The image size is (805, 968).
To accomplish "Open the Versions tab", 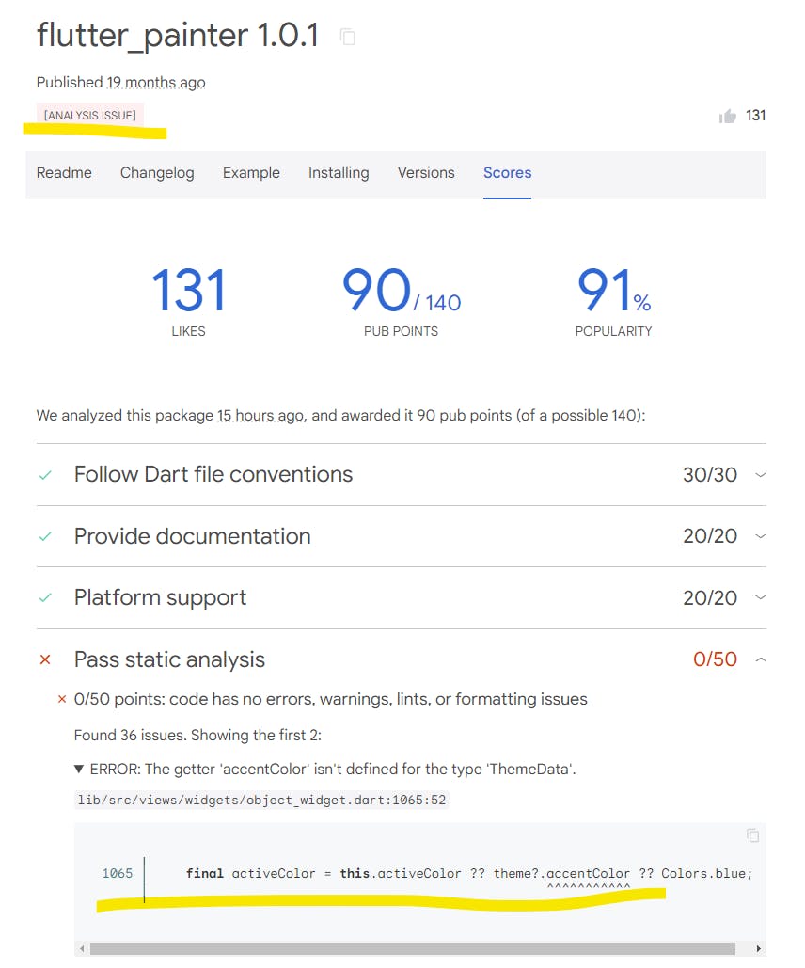I will (426, 173).
